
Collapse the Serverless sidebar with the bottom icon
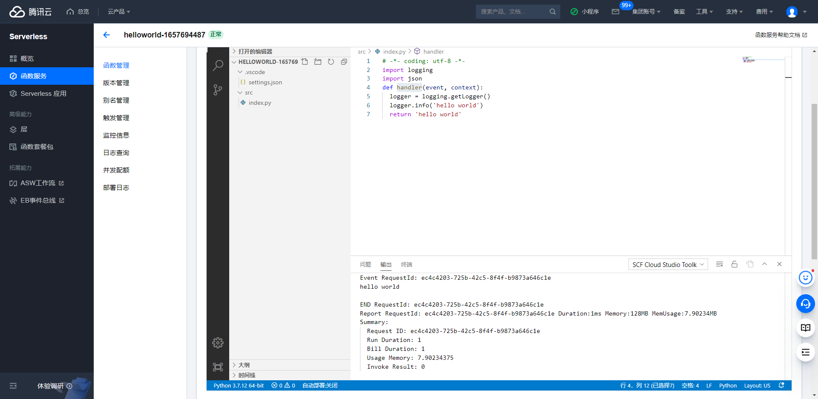13,386
